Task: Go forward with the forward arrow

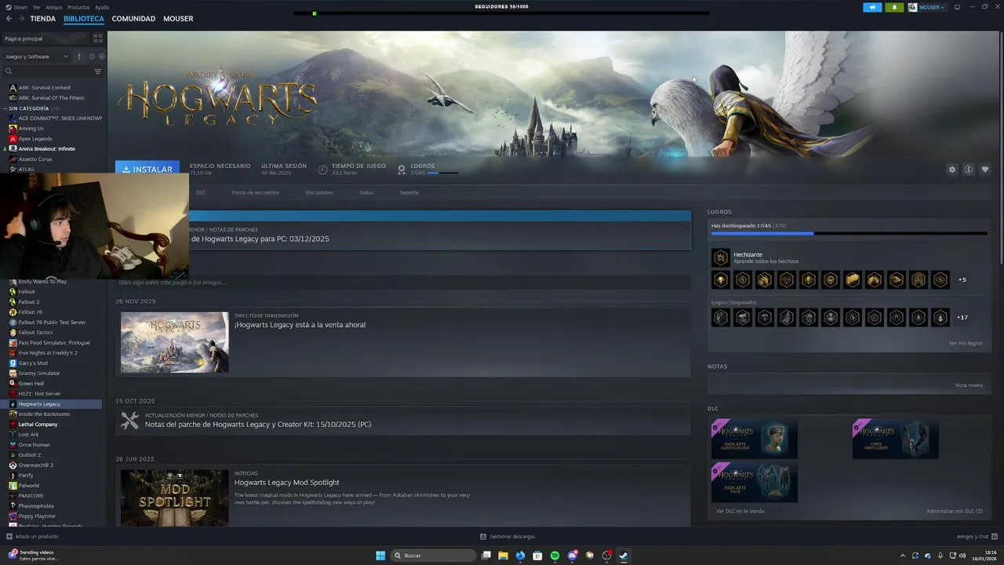Action: pyautogui.click(x=20, y=19)
